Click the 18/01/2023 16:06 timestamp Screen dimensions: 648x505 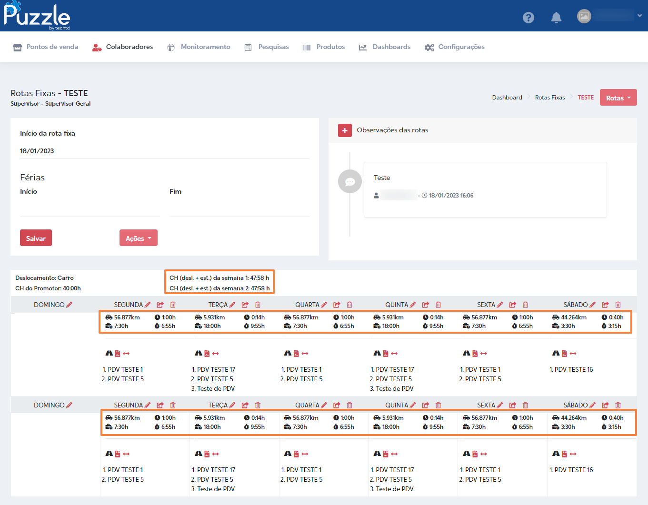[451, 196]
